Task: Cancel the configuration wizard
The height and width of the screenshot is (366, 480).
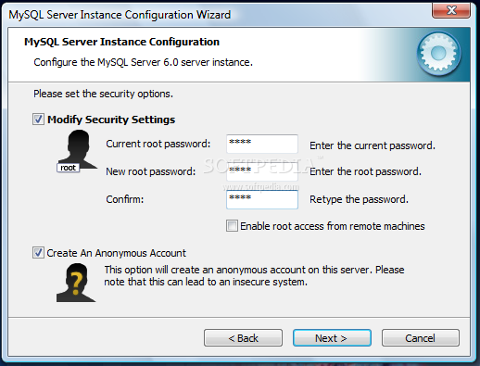Action: (421, 338)
